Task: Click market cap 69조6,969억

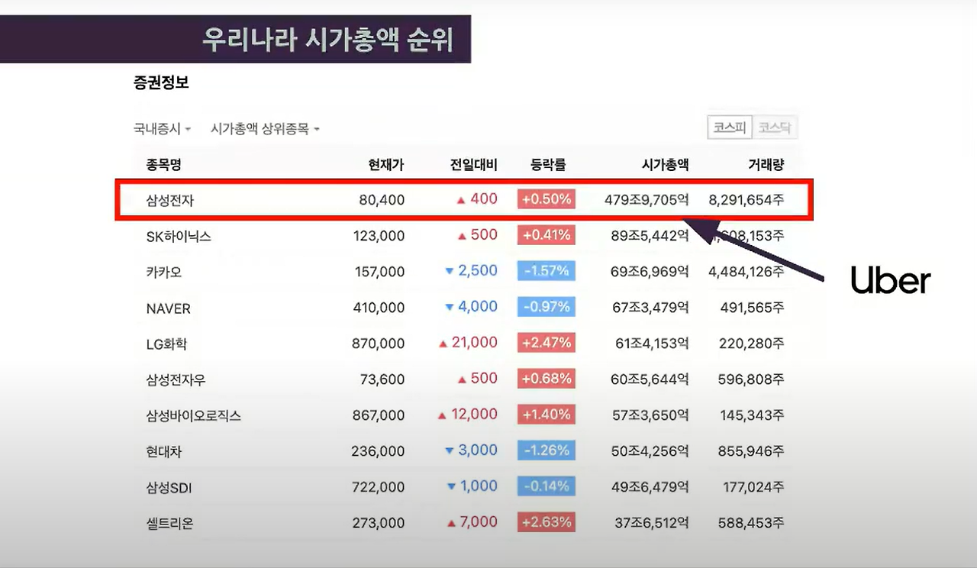Action: click(x=650, y=272)
